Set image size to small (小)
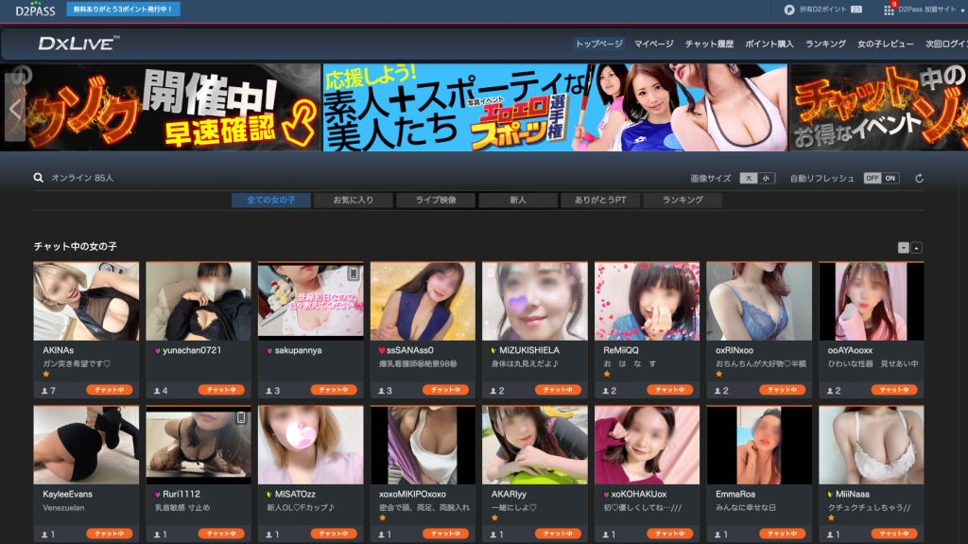 point(766,178)
